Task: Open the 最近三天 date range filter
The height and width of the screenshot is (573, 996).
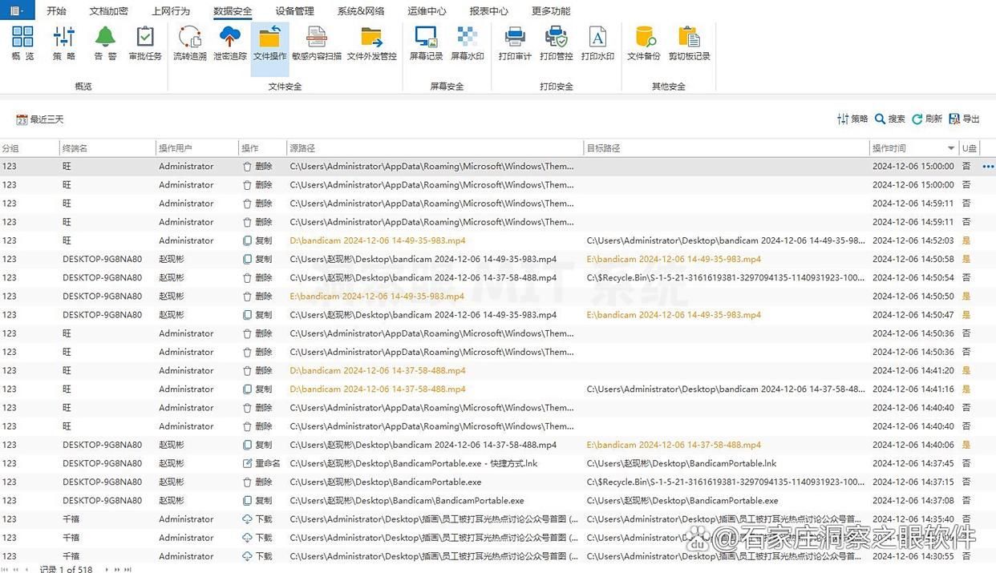Action: pos(40,119)
